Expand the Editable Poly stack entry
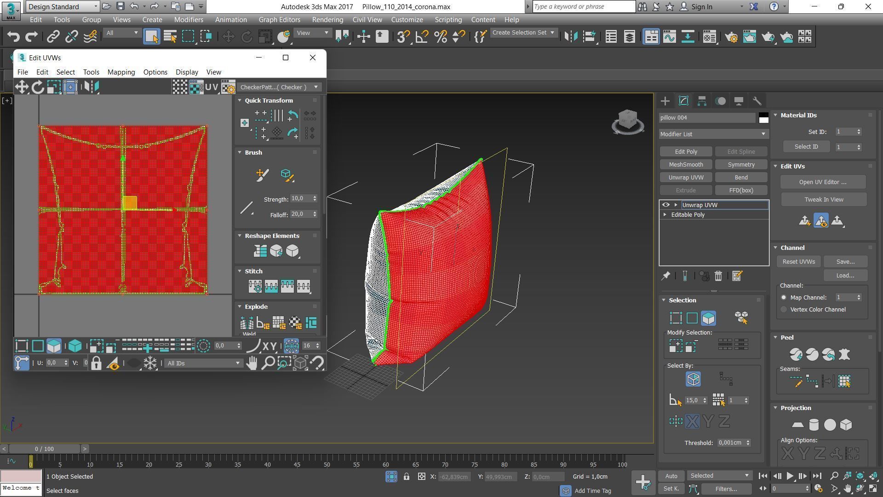 [x=665, y=215]
